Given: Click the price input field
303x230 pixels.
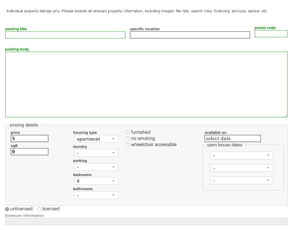Looking at the screenshot, I should click(x=30, y=138).
